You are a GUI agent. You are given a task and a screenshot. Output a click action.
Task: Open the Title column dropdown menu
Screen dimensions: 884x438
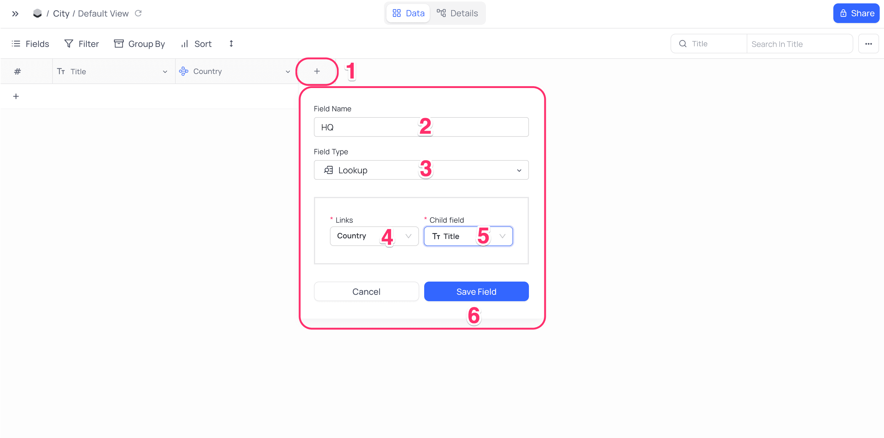pyautogui.click(x=165, y=72)
